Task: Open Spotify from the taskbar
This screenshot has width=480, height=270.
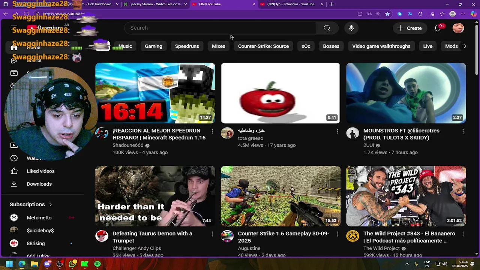Action: pyautogui.click(x=97, y=264)
